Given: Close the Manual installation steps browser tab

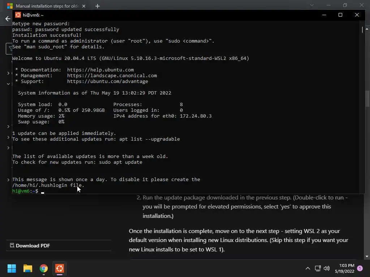Looking at the screenshot, I should click(84, 6).
